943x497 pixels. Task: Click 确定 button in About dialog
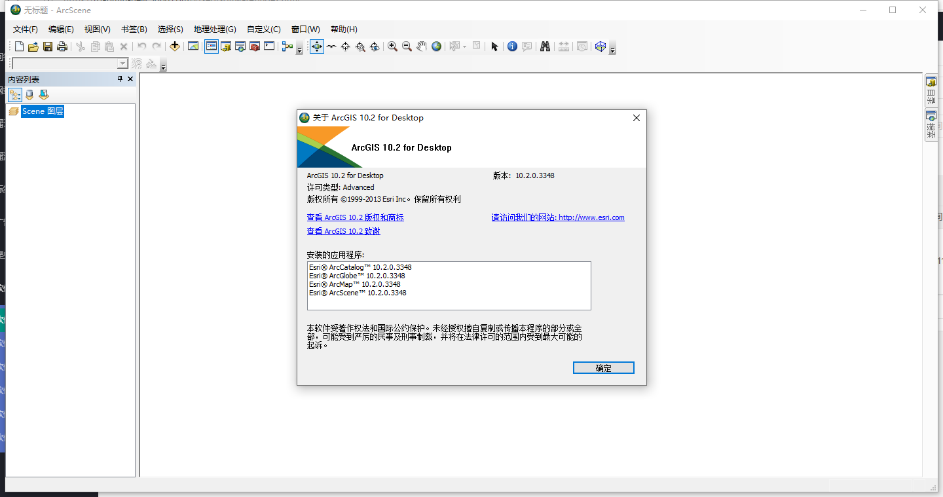604,368
